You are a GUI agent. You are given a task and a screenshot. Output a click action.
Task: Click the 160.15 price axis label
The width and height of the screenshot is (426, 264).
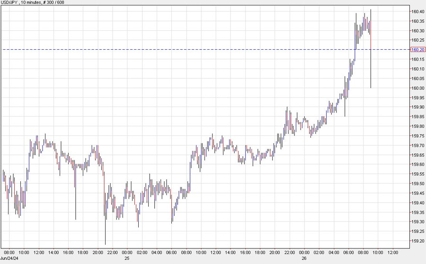tap(418, 59)
